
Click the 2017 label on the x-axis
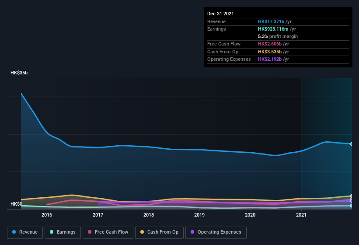point(98,215)
